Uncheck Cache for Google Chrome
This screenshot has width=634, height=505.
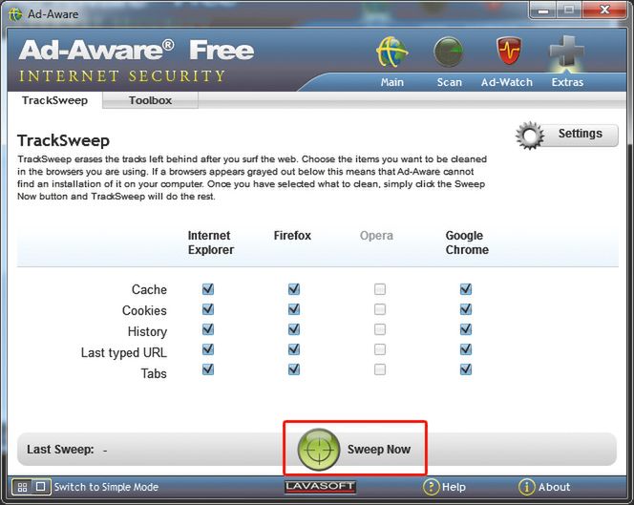(x=466, y=289)
